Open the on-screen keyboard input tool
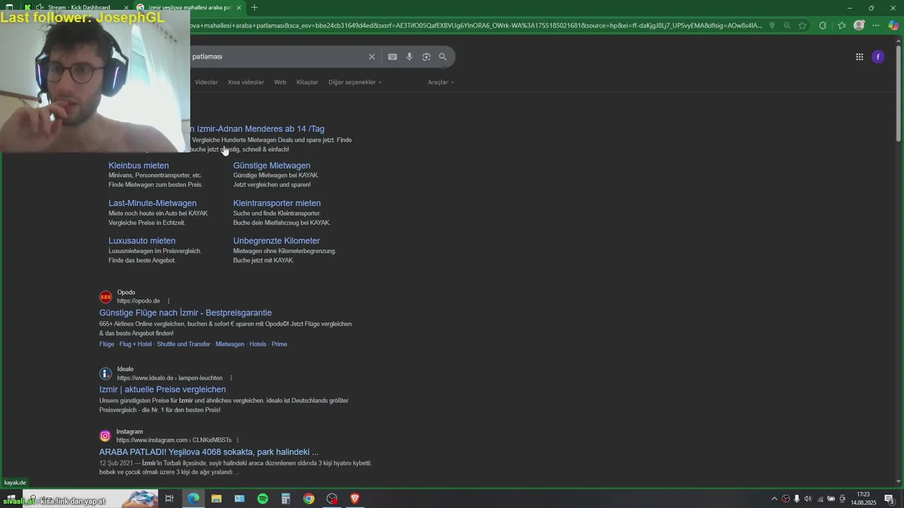 [x=393, y=56]
